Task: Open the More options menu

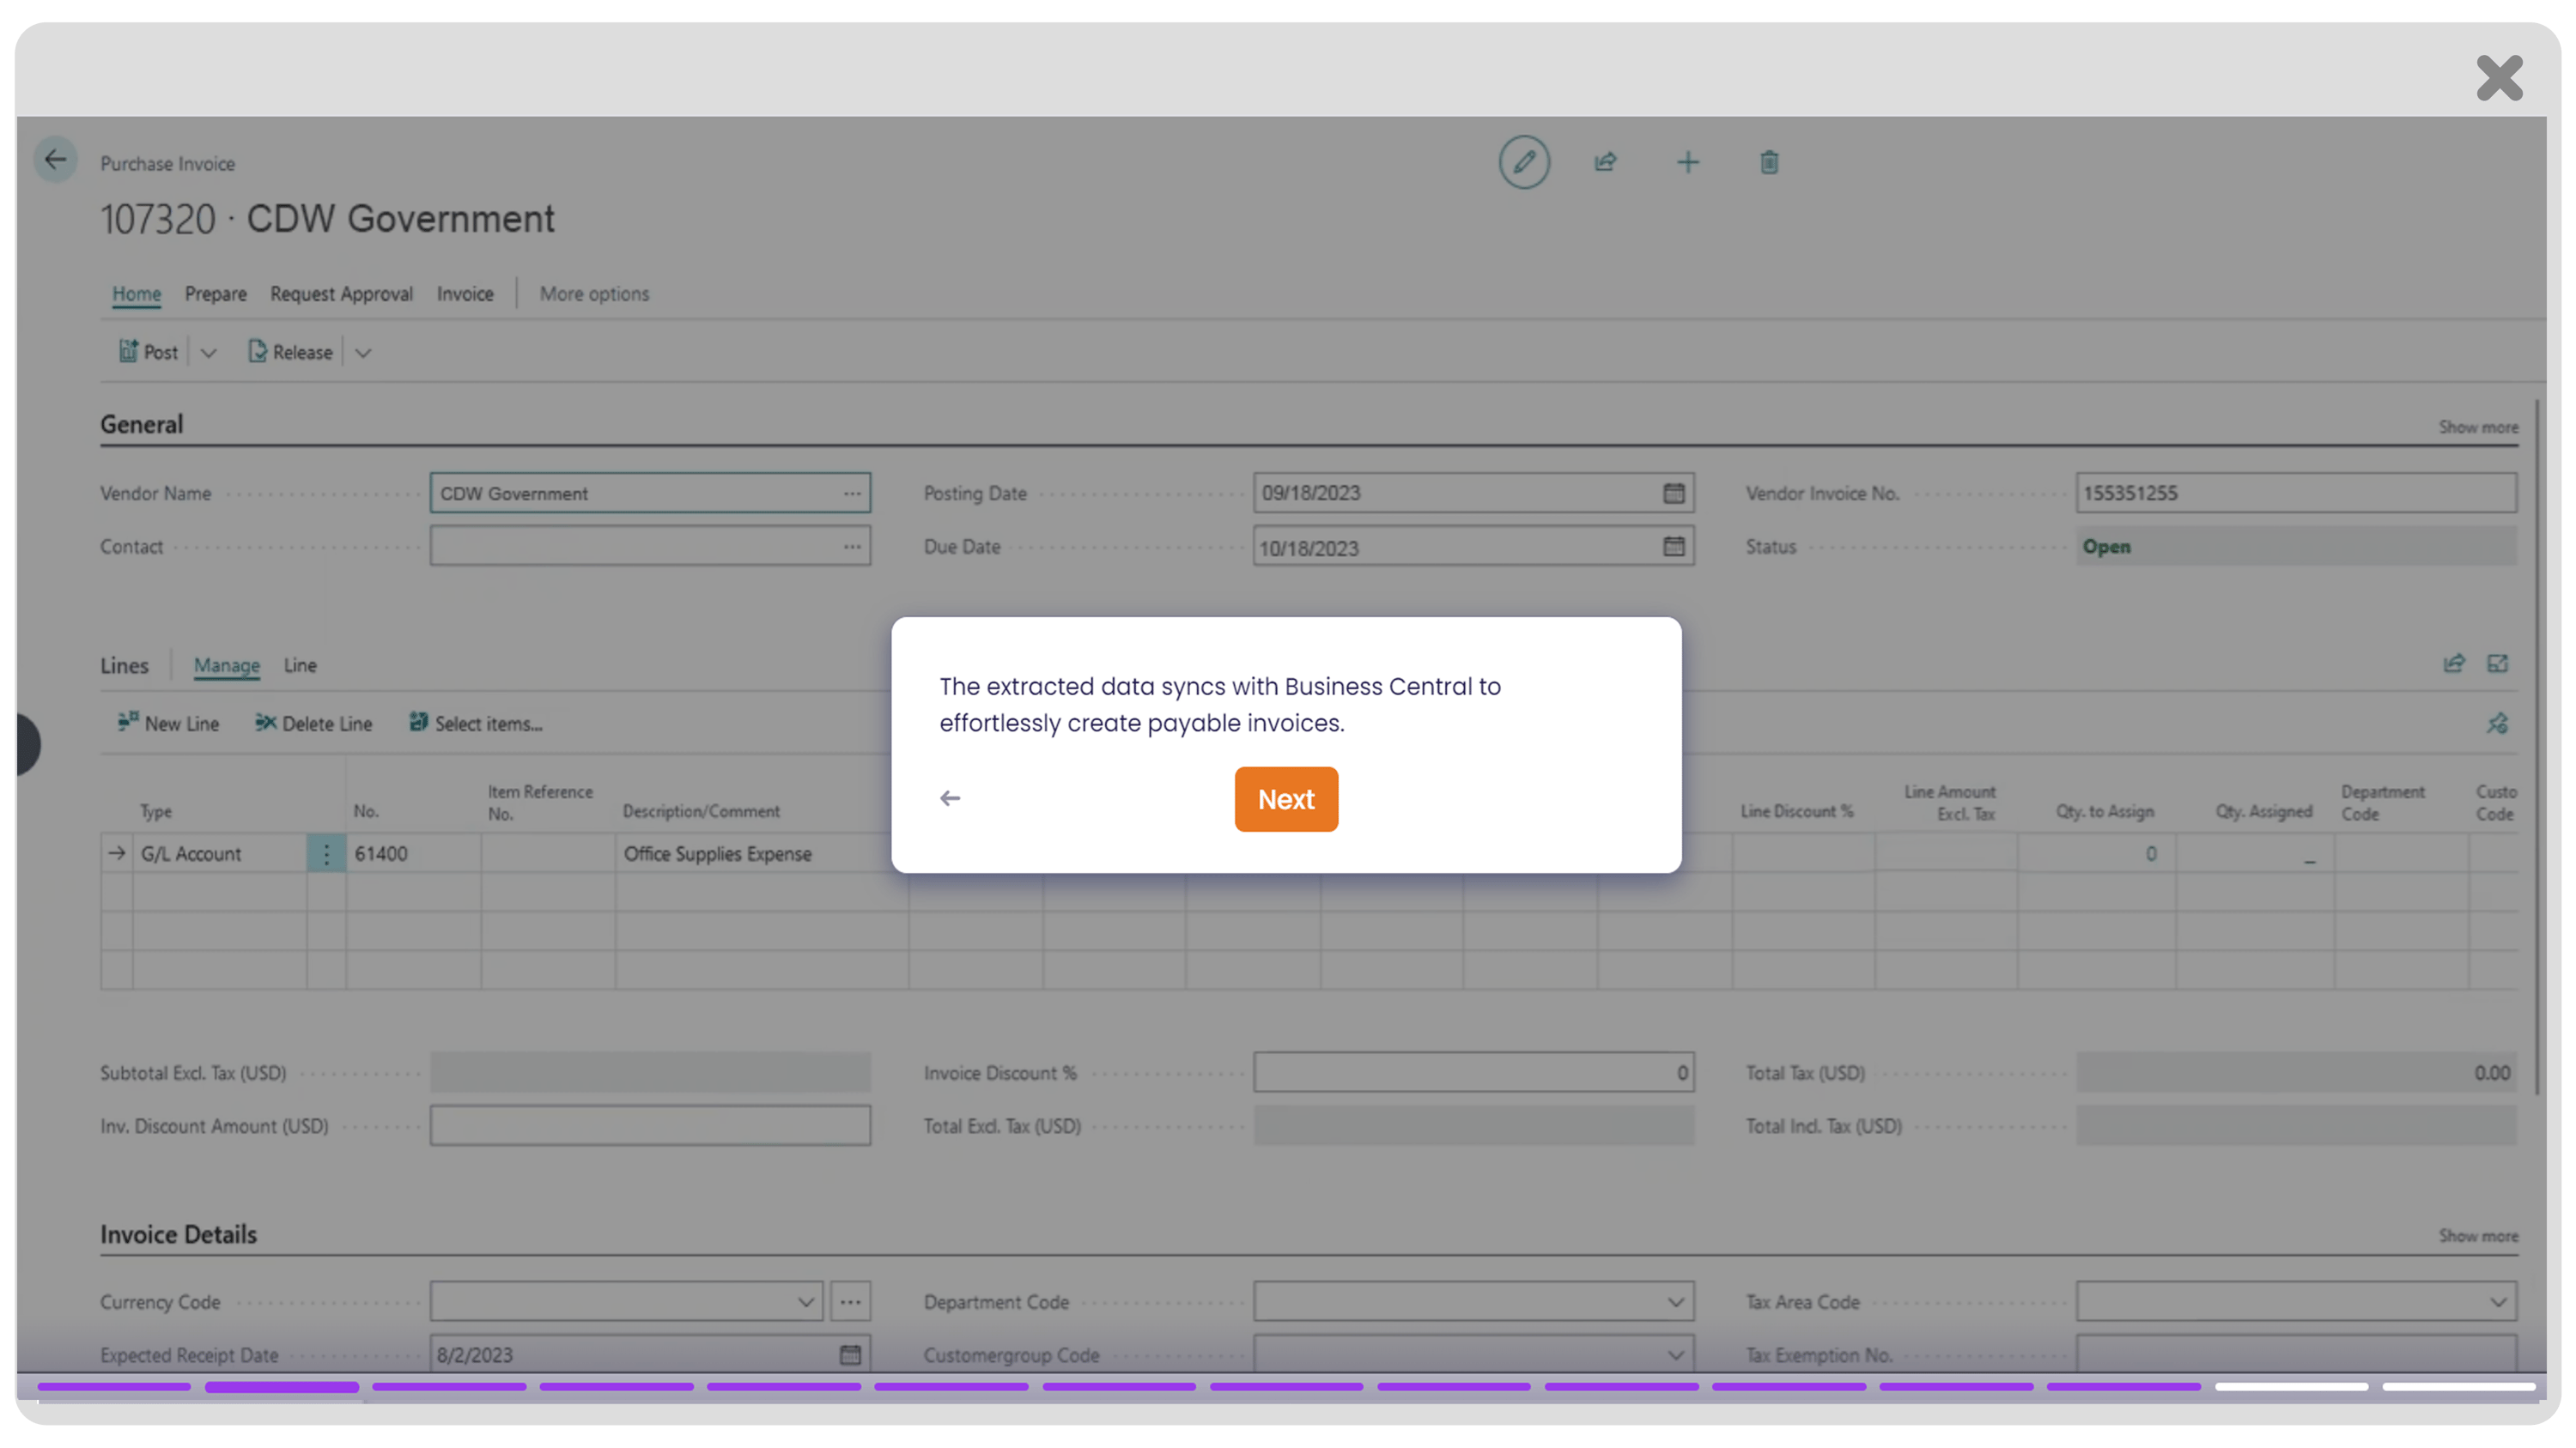Action: [594, 293]
